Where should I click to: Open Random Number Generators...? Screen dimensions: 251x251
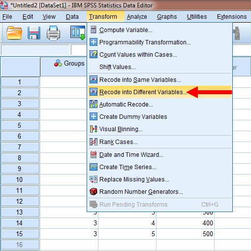159,192
